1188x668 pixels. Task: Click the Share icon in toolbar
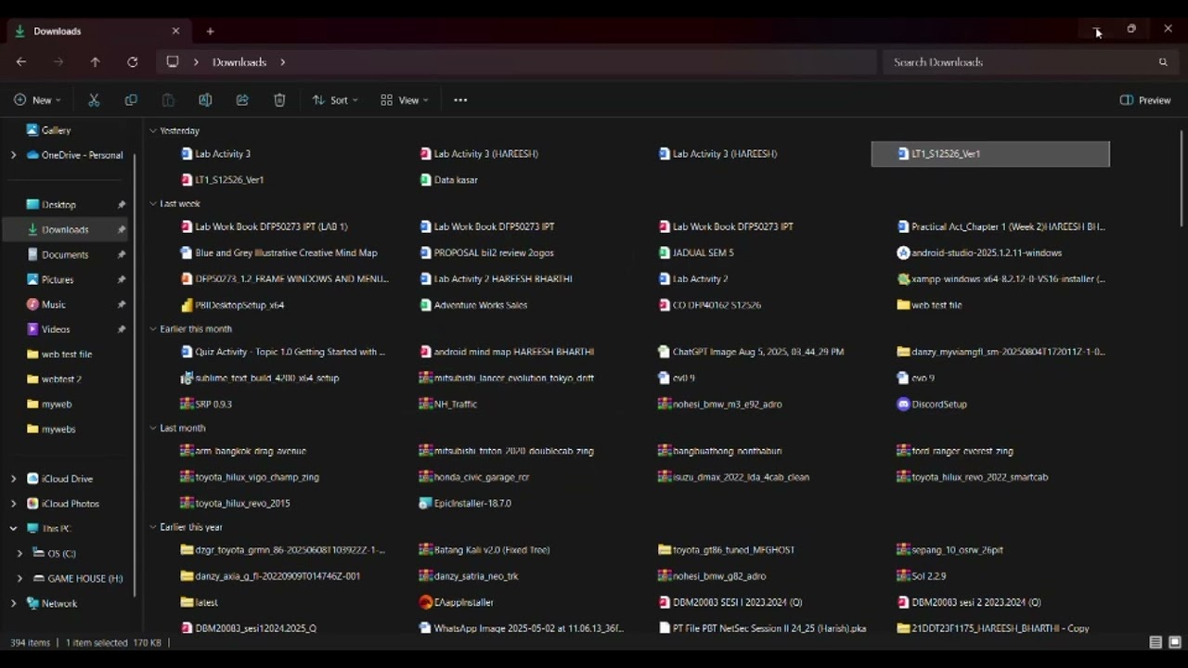point(242,100)
